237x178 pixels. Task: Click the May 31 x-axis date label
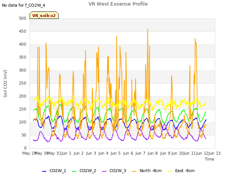[x=54, y=153]
